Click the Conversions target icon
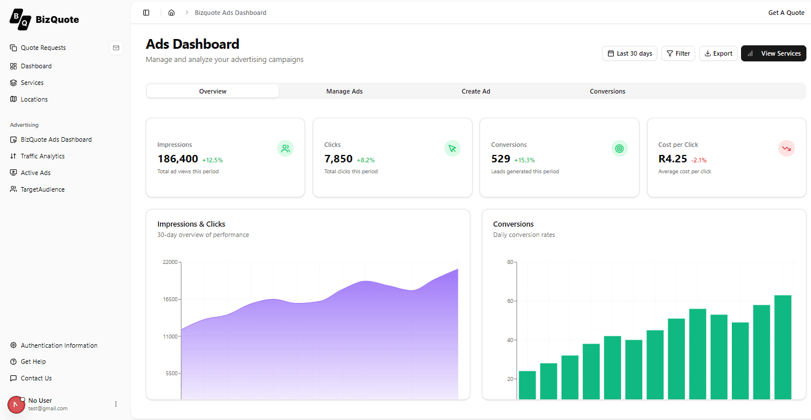This screenshot has height=420, width=811. [619, 149]
